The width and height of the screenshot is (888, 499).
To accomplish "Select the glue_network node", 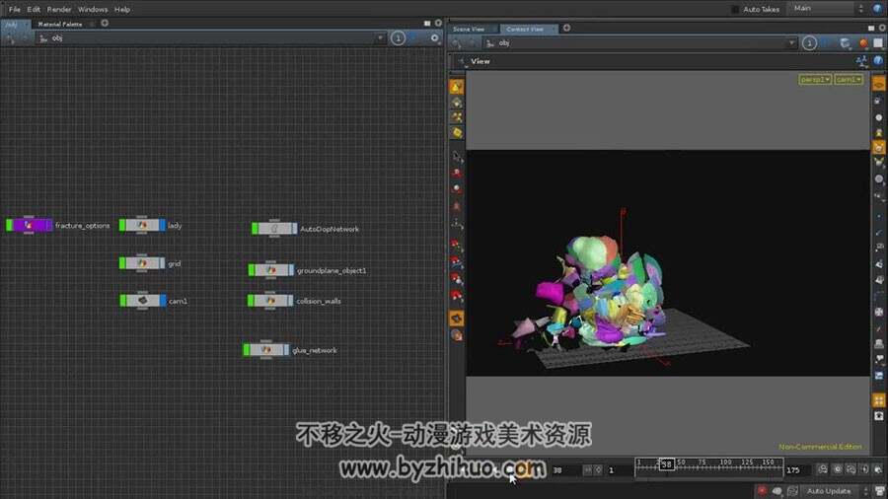I will point(265,350).
